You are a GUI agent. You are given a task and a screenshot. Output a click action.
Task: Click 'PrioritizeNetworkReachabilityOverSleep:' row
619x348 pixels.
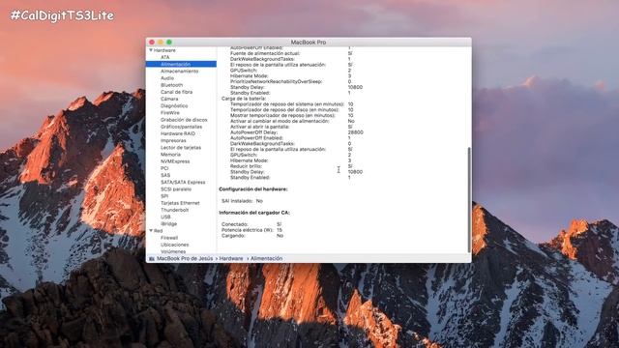click(290, 81)
